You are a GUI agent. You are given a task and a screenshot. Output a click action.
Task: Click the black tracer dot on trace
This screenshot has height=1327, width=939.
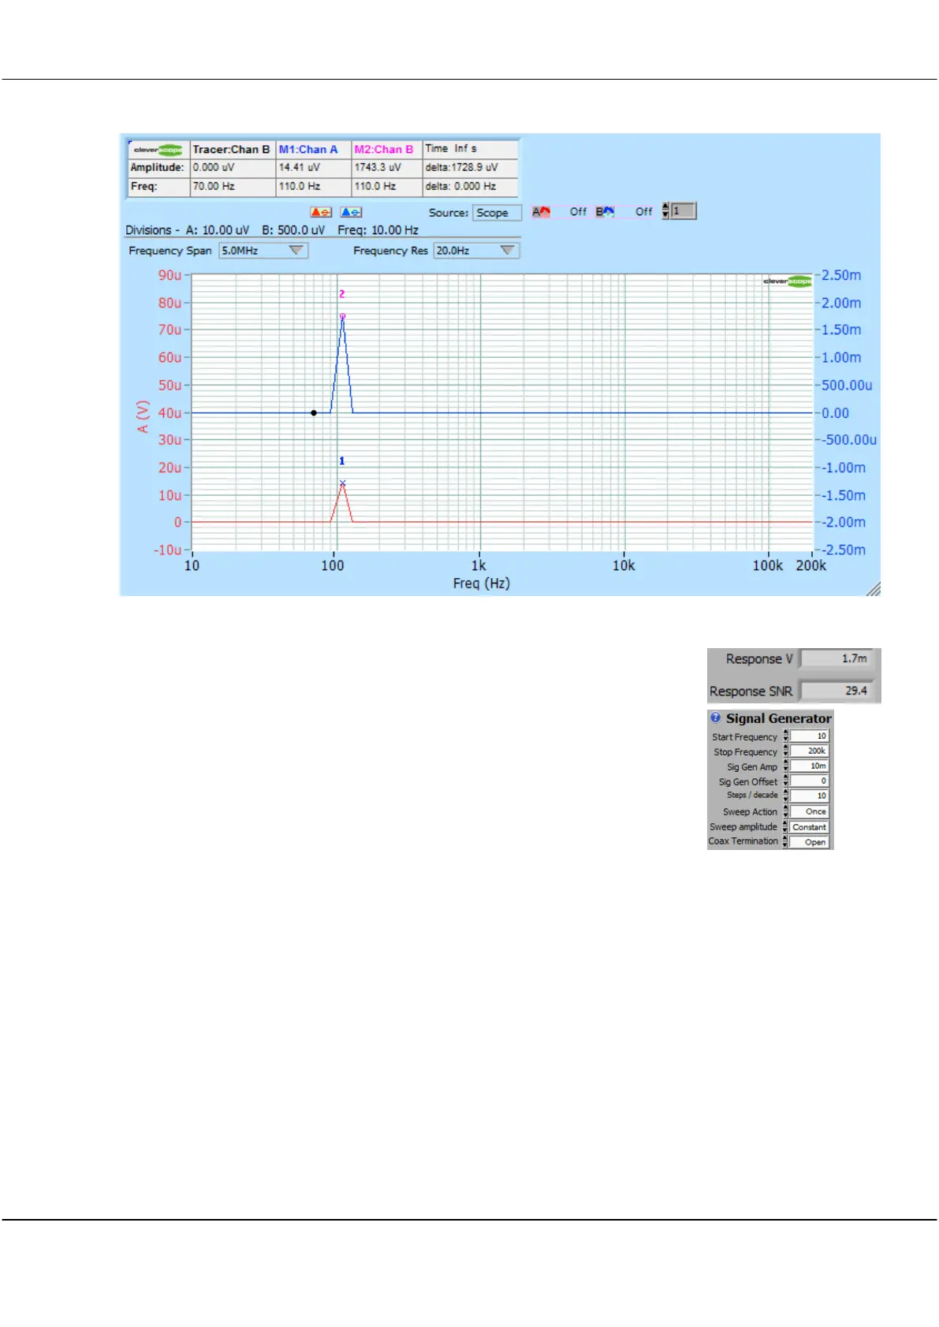[x=314, y=412]
